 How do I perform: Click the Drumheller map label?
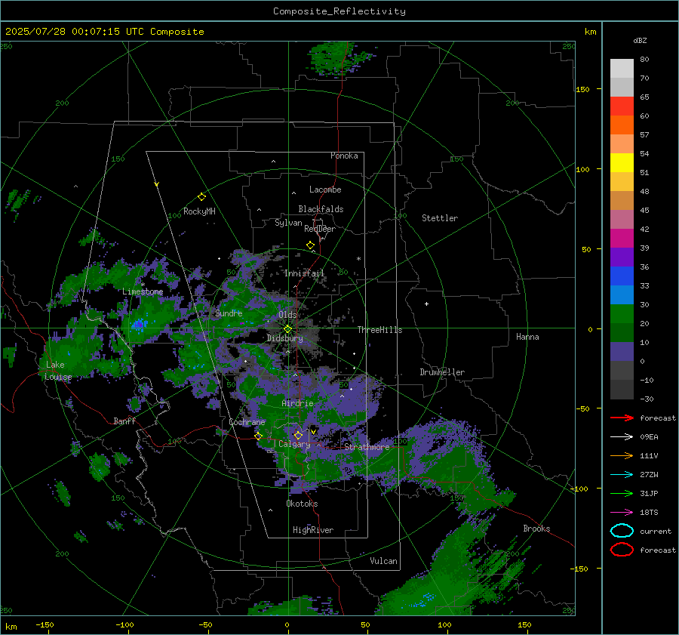(442, 372)
